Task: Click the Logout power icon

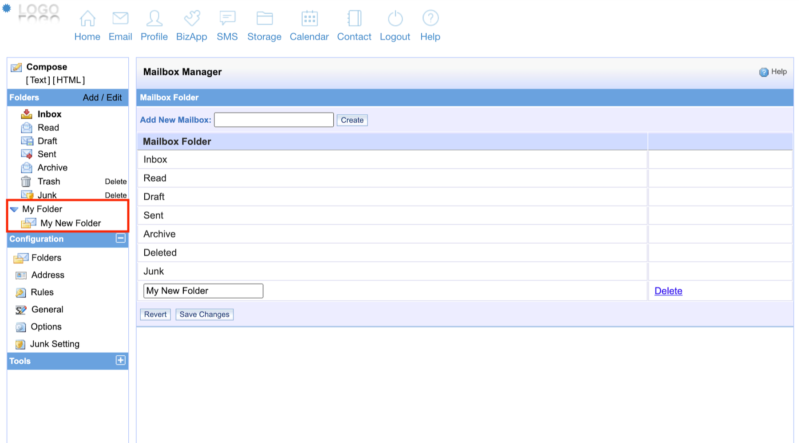Action: tap(395, 19)
